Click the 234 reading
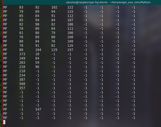Screen dimensions: 161x127 click(x=22, y=75)
